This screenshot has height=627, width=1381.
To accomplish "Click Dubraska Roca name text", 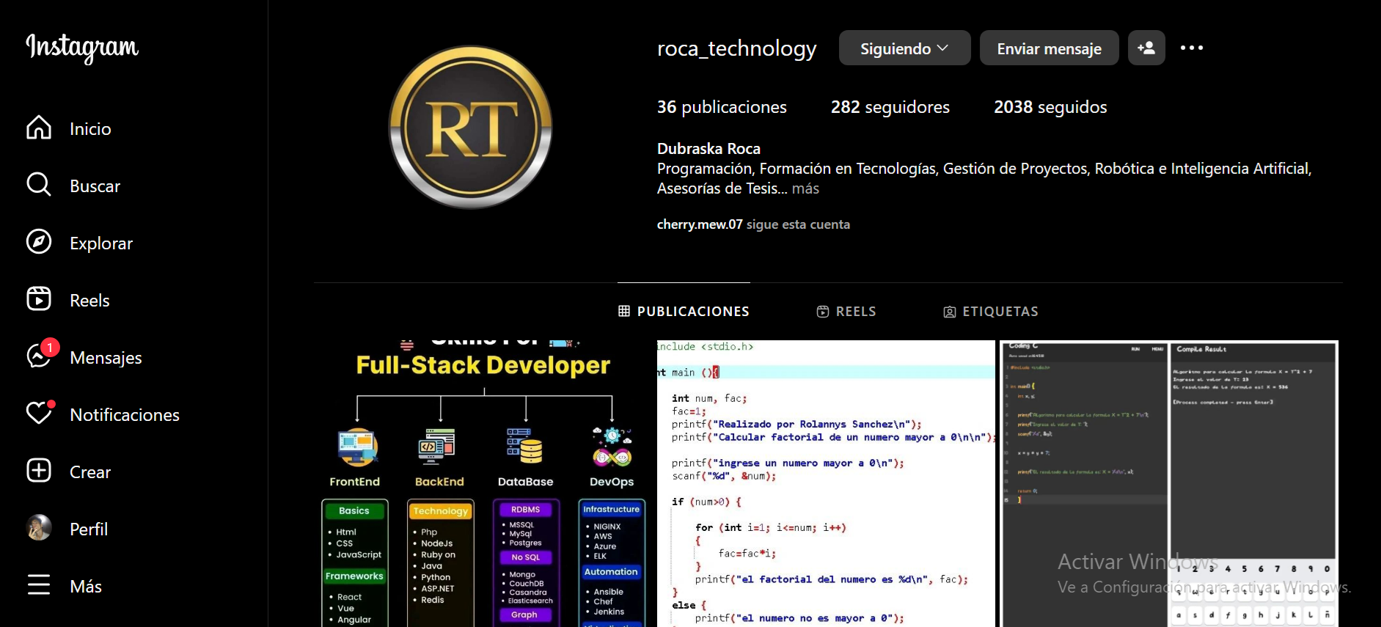I will (x=708, y=148).
